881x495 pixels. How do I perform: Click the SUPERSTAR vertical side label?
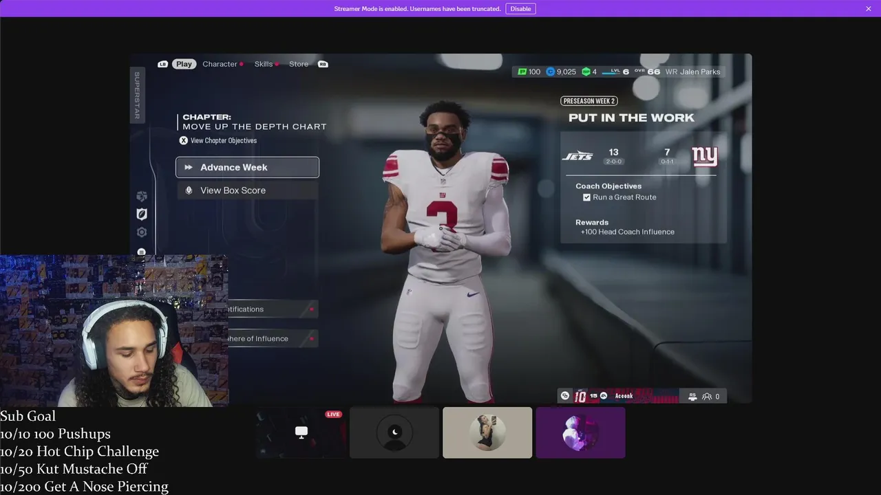pos(137,96)
